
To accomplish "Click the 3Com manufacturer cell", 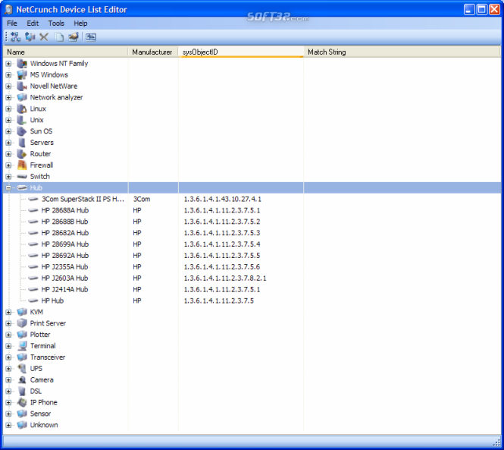I will pyautogui.click(x=142, y=199).
